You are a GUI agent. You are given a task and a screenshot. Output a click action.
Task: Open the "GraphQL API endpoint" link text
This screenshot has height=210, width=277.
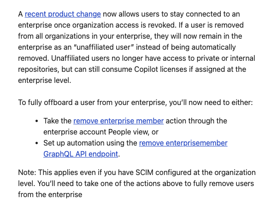[x=81, y=154]
